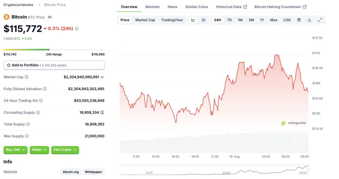339x179 pixels.
Task: Select the 7D time range
Action: pos(229,20)
